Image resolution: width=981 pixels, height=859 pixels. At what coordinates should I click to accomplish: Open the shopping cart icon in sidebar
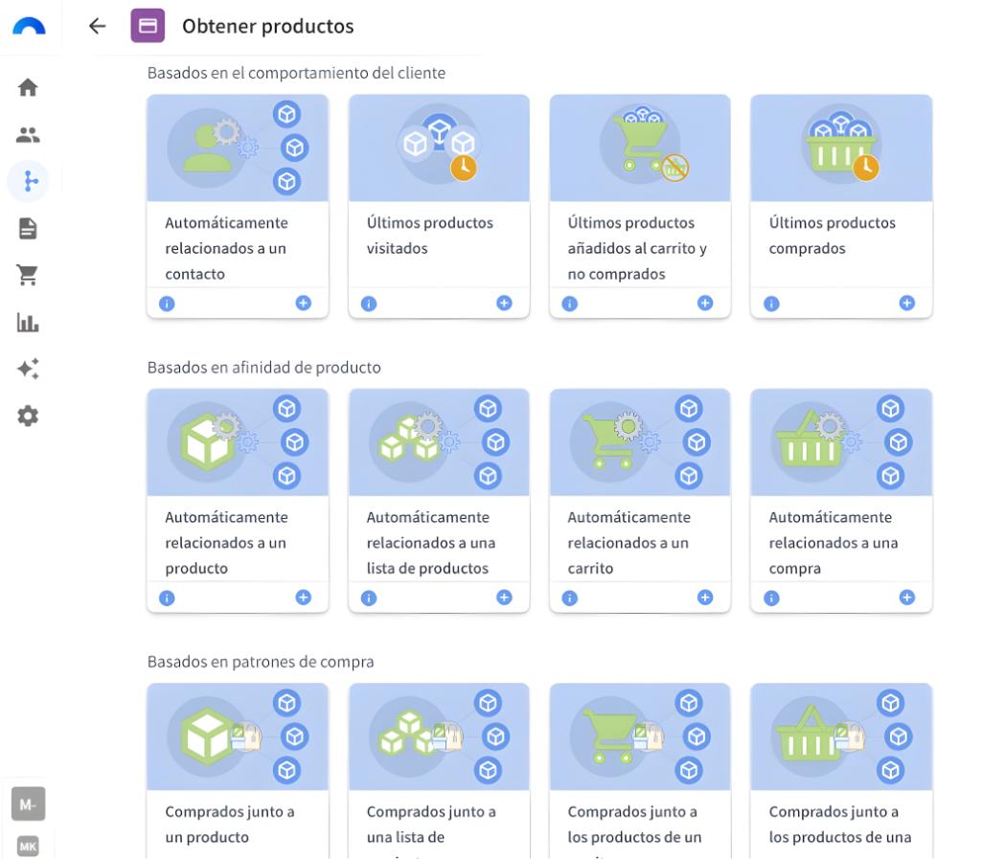28,275
